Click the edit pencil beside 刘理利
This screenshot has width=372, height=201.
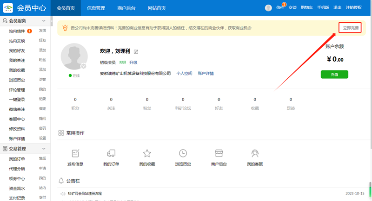pos(136,51)
